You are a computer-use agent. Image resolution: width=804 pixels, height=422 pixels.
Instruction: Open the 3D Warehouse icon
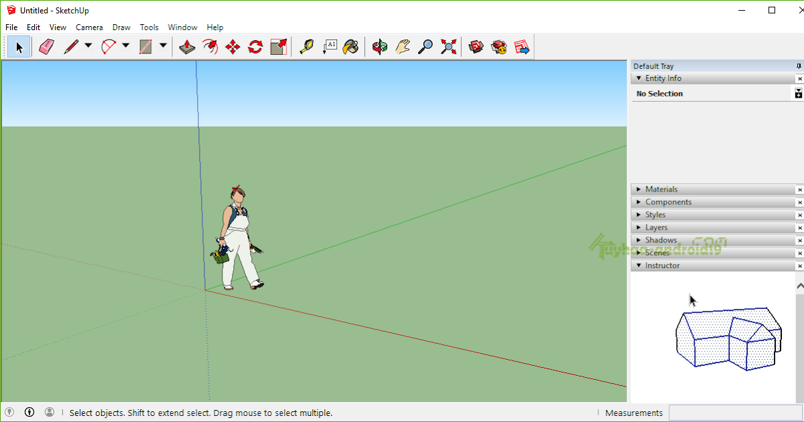[x=476, y=47]
